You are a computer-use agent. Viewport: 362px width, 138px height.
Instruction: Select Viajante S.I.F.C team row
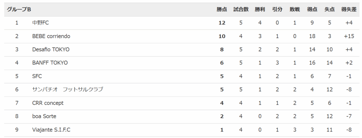pyautogui.click(x=181, y=130)
